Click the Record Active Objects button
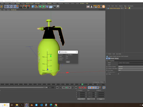Viewport: 143px width, 107px height. pos(80,88)
